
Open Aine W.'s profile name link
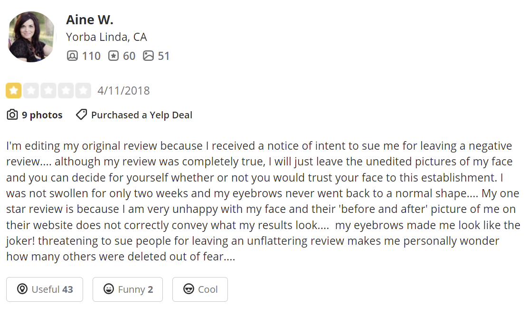coord(89,20)
